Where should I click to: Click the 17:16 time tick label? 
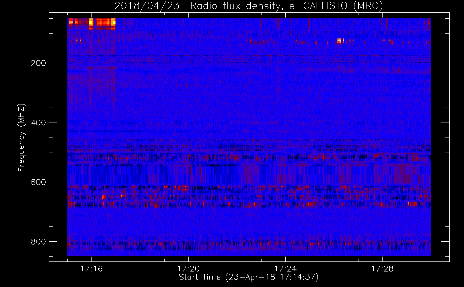click(91, 269)
